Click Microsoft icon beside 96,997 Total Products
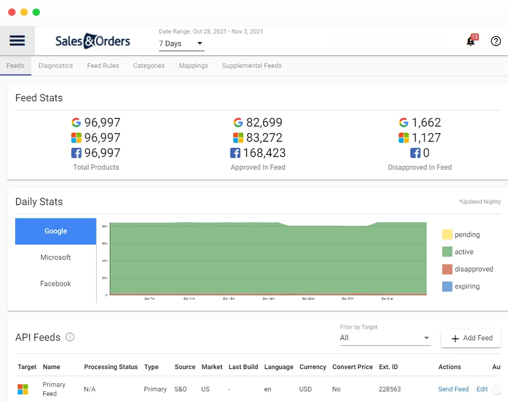 [76, 138]
